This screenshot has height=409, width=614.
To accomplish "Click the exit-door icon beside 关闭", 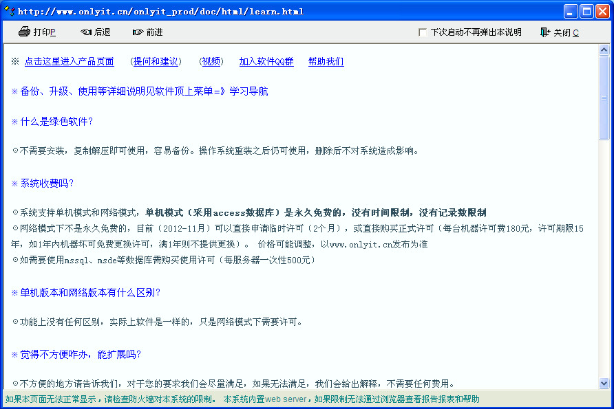I will click(546, 32).
